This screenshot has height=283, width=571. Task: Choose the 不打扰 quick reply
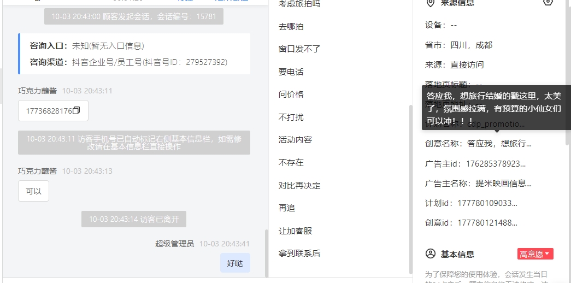tap(291, 117)
